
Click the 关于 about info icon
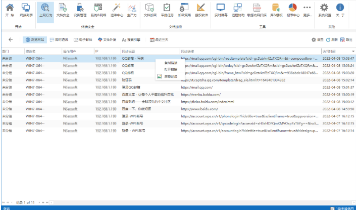pos(340,10)
